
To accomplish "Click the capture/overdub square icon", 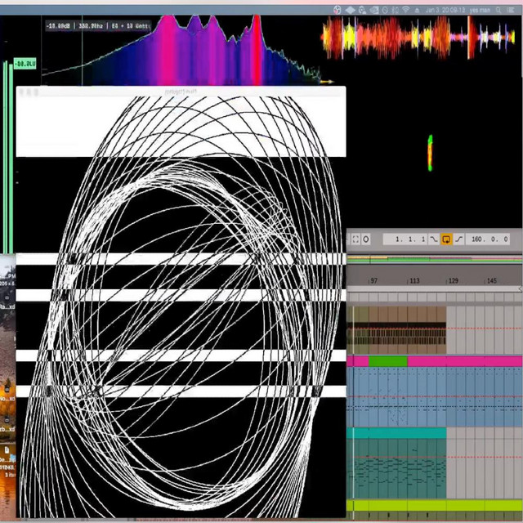I will [x=355, y=239].
